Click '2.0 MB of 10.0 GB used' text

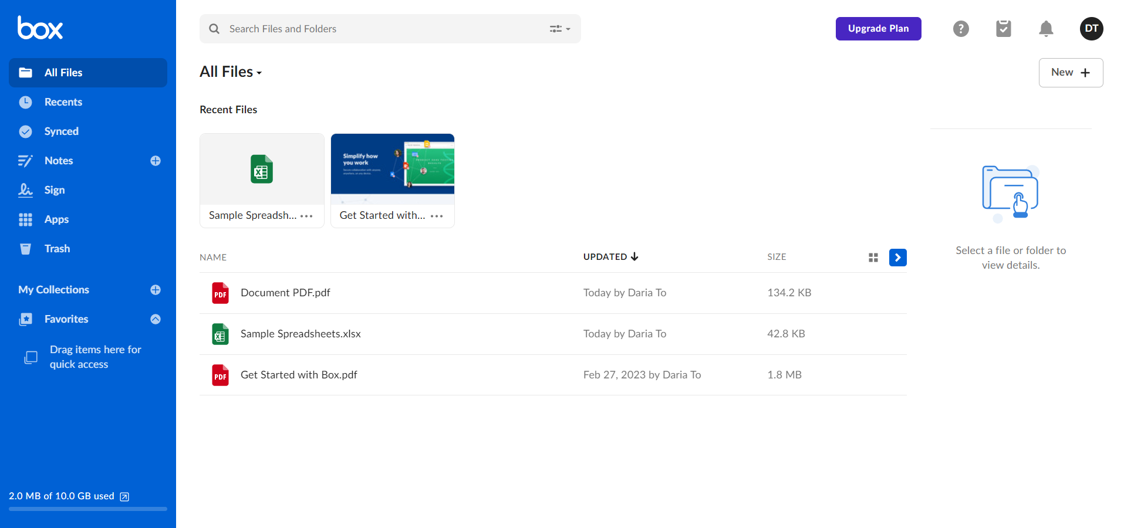62,496
